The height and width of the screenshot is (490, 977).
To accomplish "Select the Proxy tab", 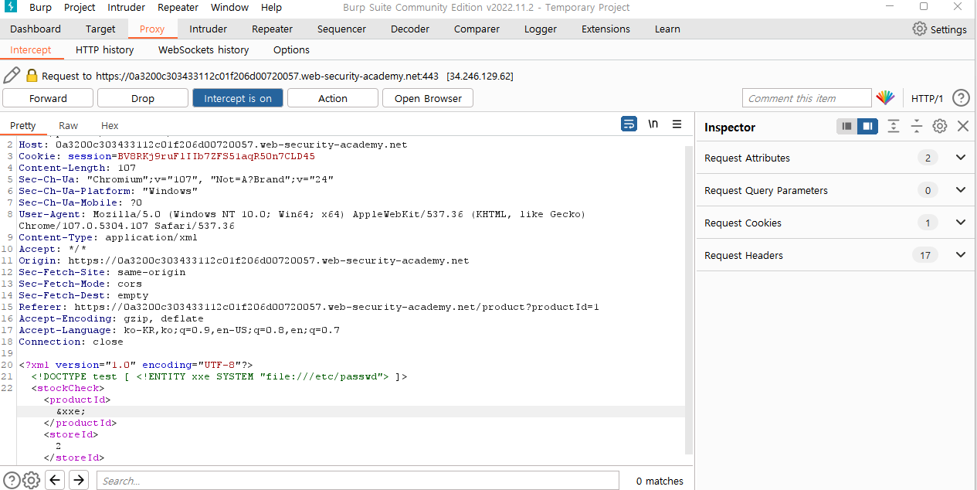I will (152, 29).
